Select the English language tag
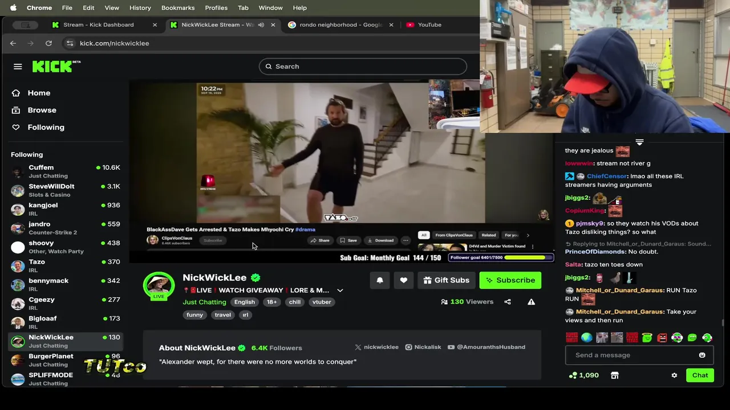 point(245,302)
